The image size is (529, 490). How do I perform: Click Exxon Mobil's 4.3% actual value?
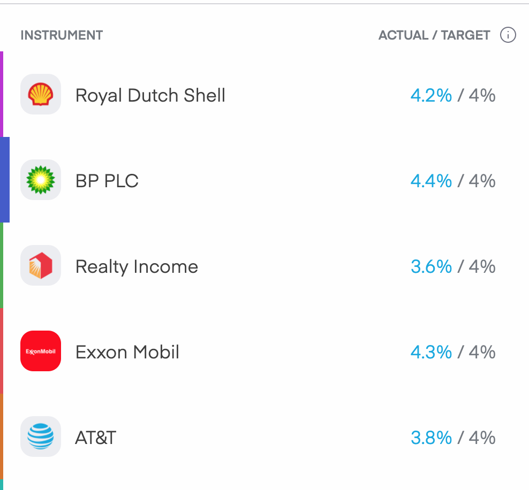431,352
